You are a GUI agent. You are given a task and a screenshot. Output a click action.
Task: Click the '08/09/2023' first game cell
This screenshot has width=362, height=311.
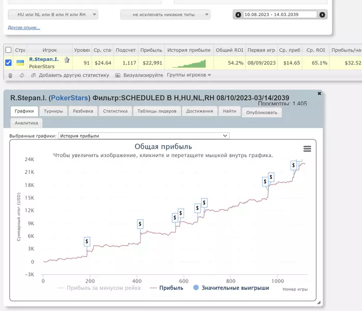tap(262, 63)
